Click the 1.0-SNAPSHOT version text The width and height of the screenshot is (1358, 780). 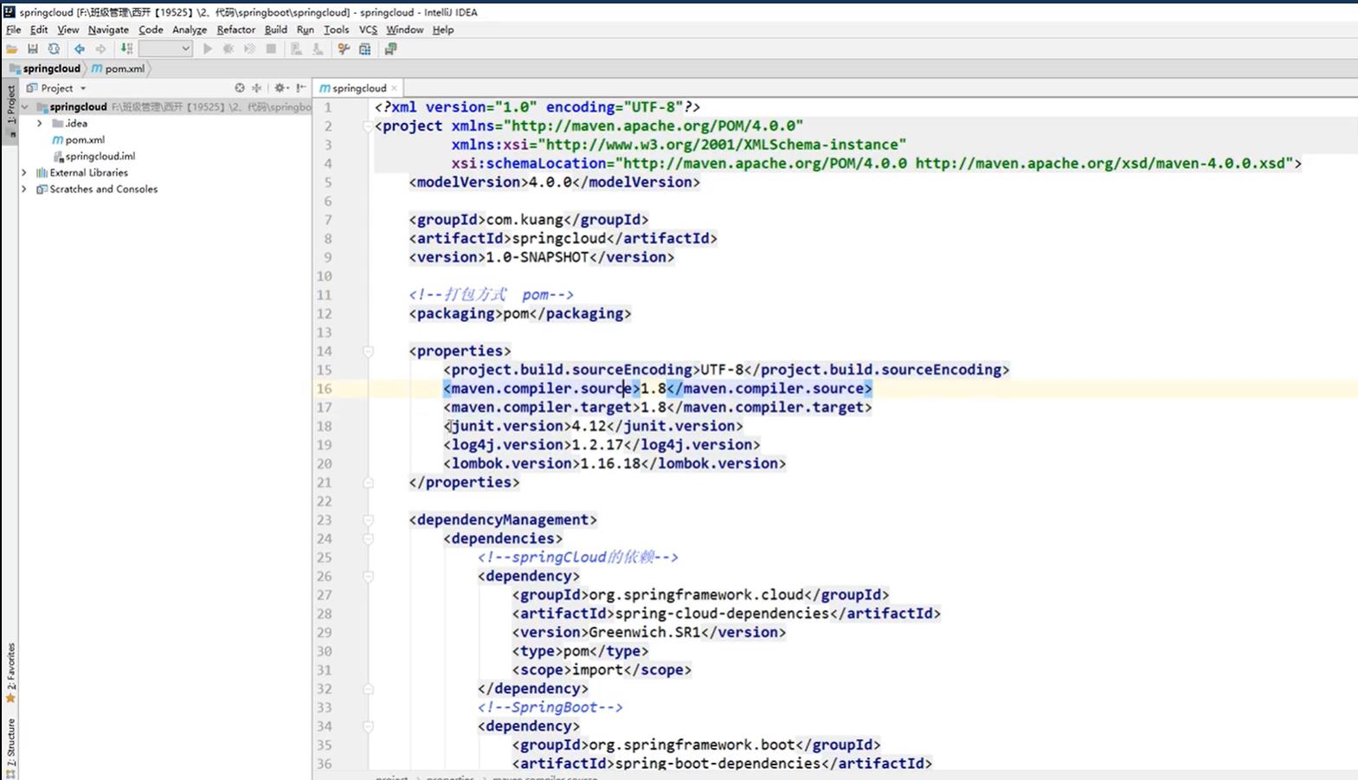[x=537, y=257]
